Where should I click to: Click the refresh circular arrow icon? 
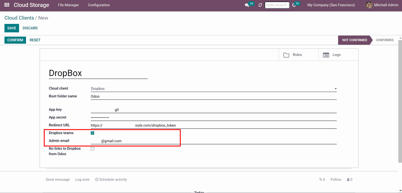point(260,5)
